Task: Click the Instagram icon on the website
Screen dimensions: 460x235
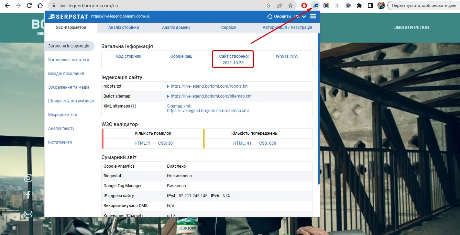Action: (28, 178)
